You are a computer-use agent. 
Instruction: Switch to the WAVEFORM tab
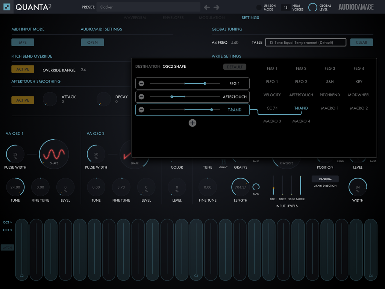(135, 17)
